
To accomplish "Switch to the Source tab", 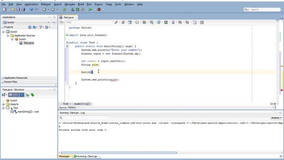I will 63,108.
